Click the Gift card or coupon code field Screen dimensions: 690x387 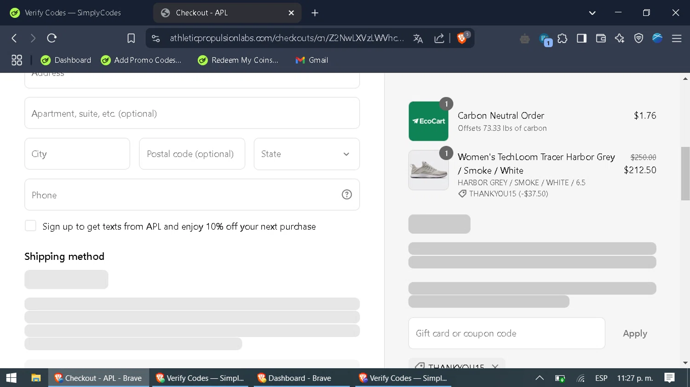[x=506, y=333]
